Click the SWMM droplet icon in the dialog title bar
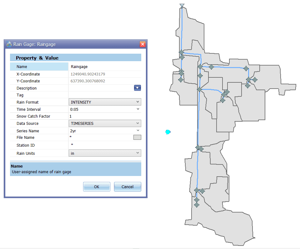The height and width of the screenshot is (249, 300). tap(8, 44)
